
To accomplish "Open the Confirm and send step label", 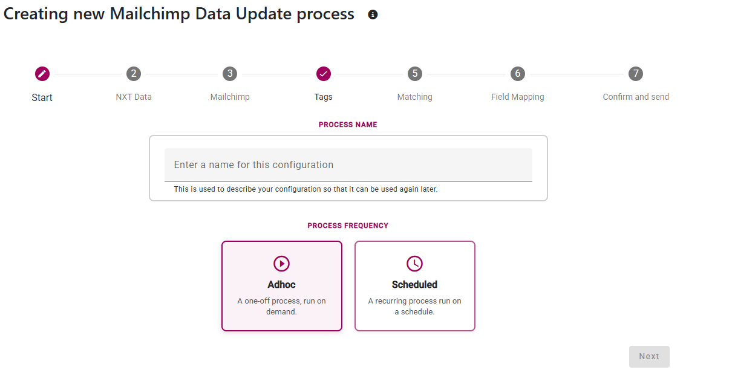I will (x=636, y=97).
